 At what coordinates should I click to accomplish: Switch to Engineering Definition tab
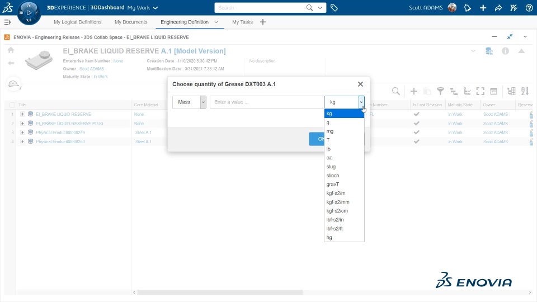(x=184, y=22)
